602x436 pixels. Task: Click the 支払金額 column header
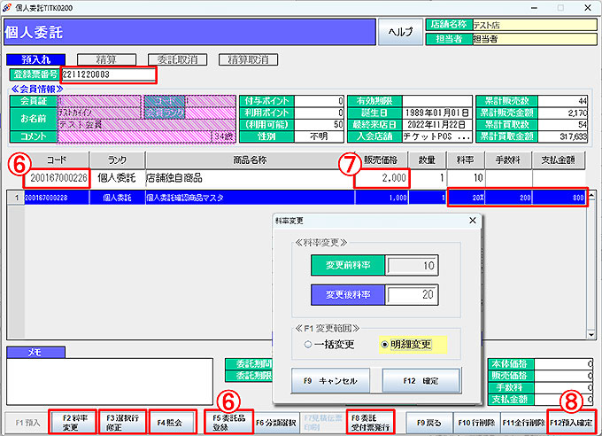coord(559,160)
